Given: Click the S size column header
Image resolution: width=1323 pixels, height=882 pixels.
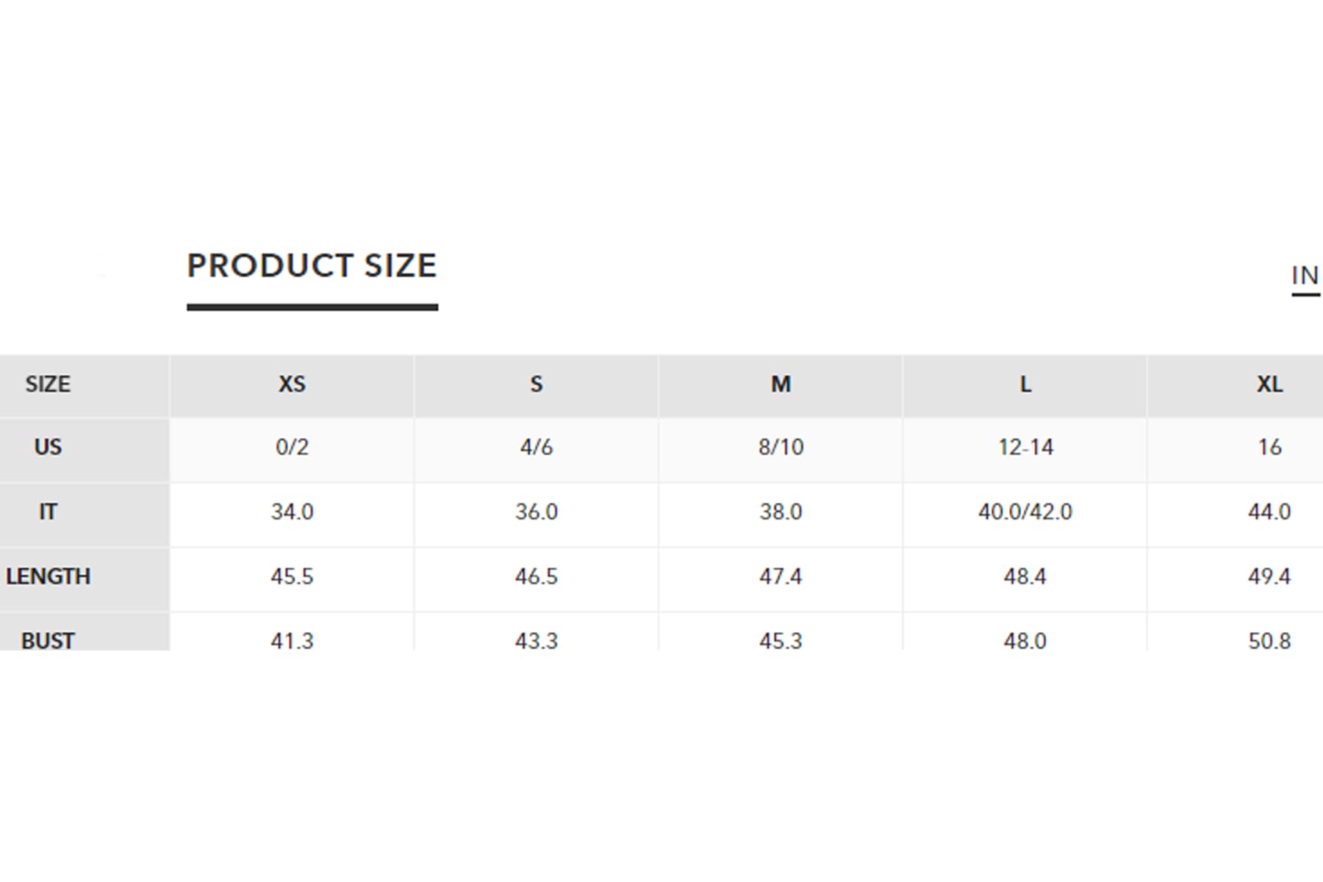Looking at the screenshot, I should (x=537, y=384).
